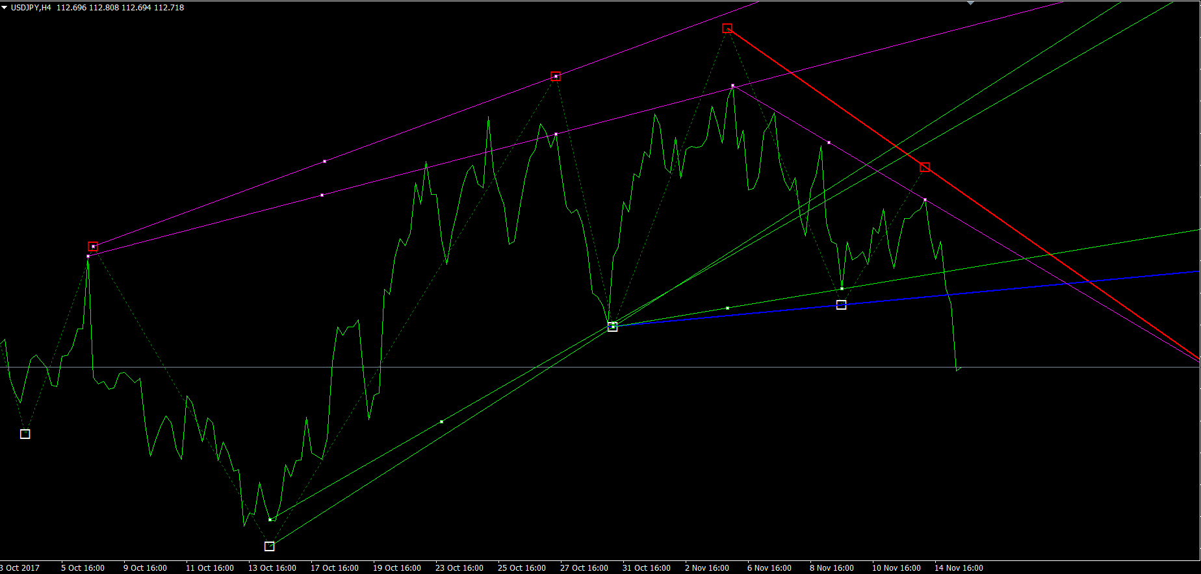The height and width of the screenshot is (574, 1201).
Task: Click the '25 Oct 16:00' time label
Action: point(522,568)
